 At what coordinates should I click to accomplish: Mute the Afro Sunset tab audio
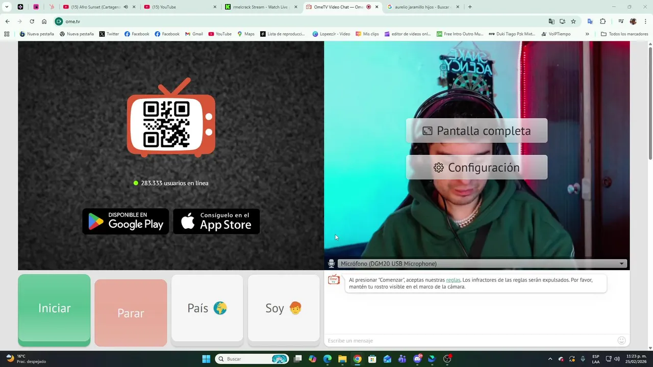tap(125, 7)
